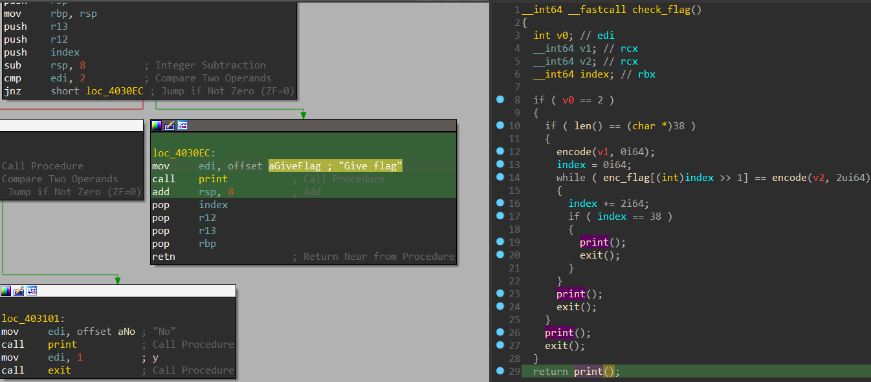
Task: Click index == 38 comparison on line 17
Action: pos(629,217)
